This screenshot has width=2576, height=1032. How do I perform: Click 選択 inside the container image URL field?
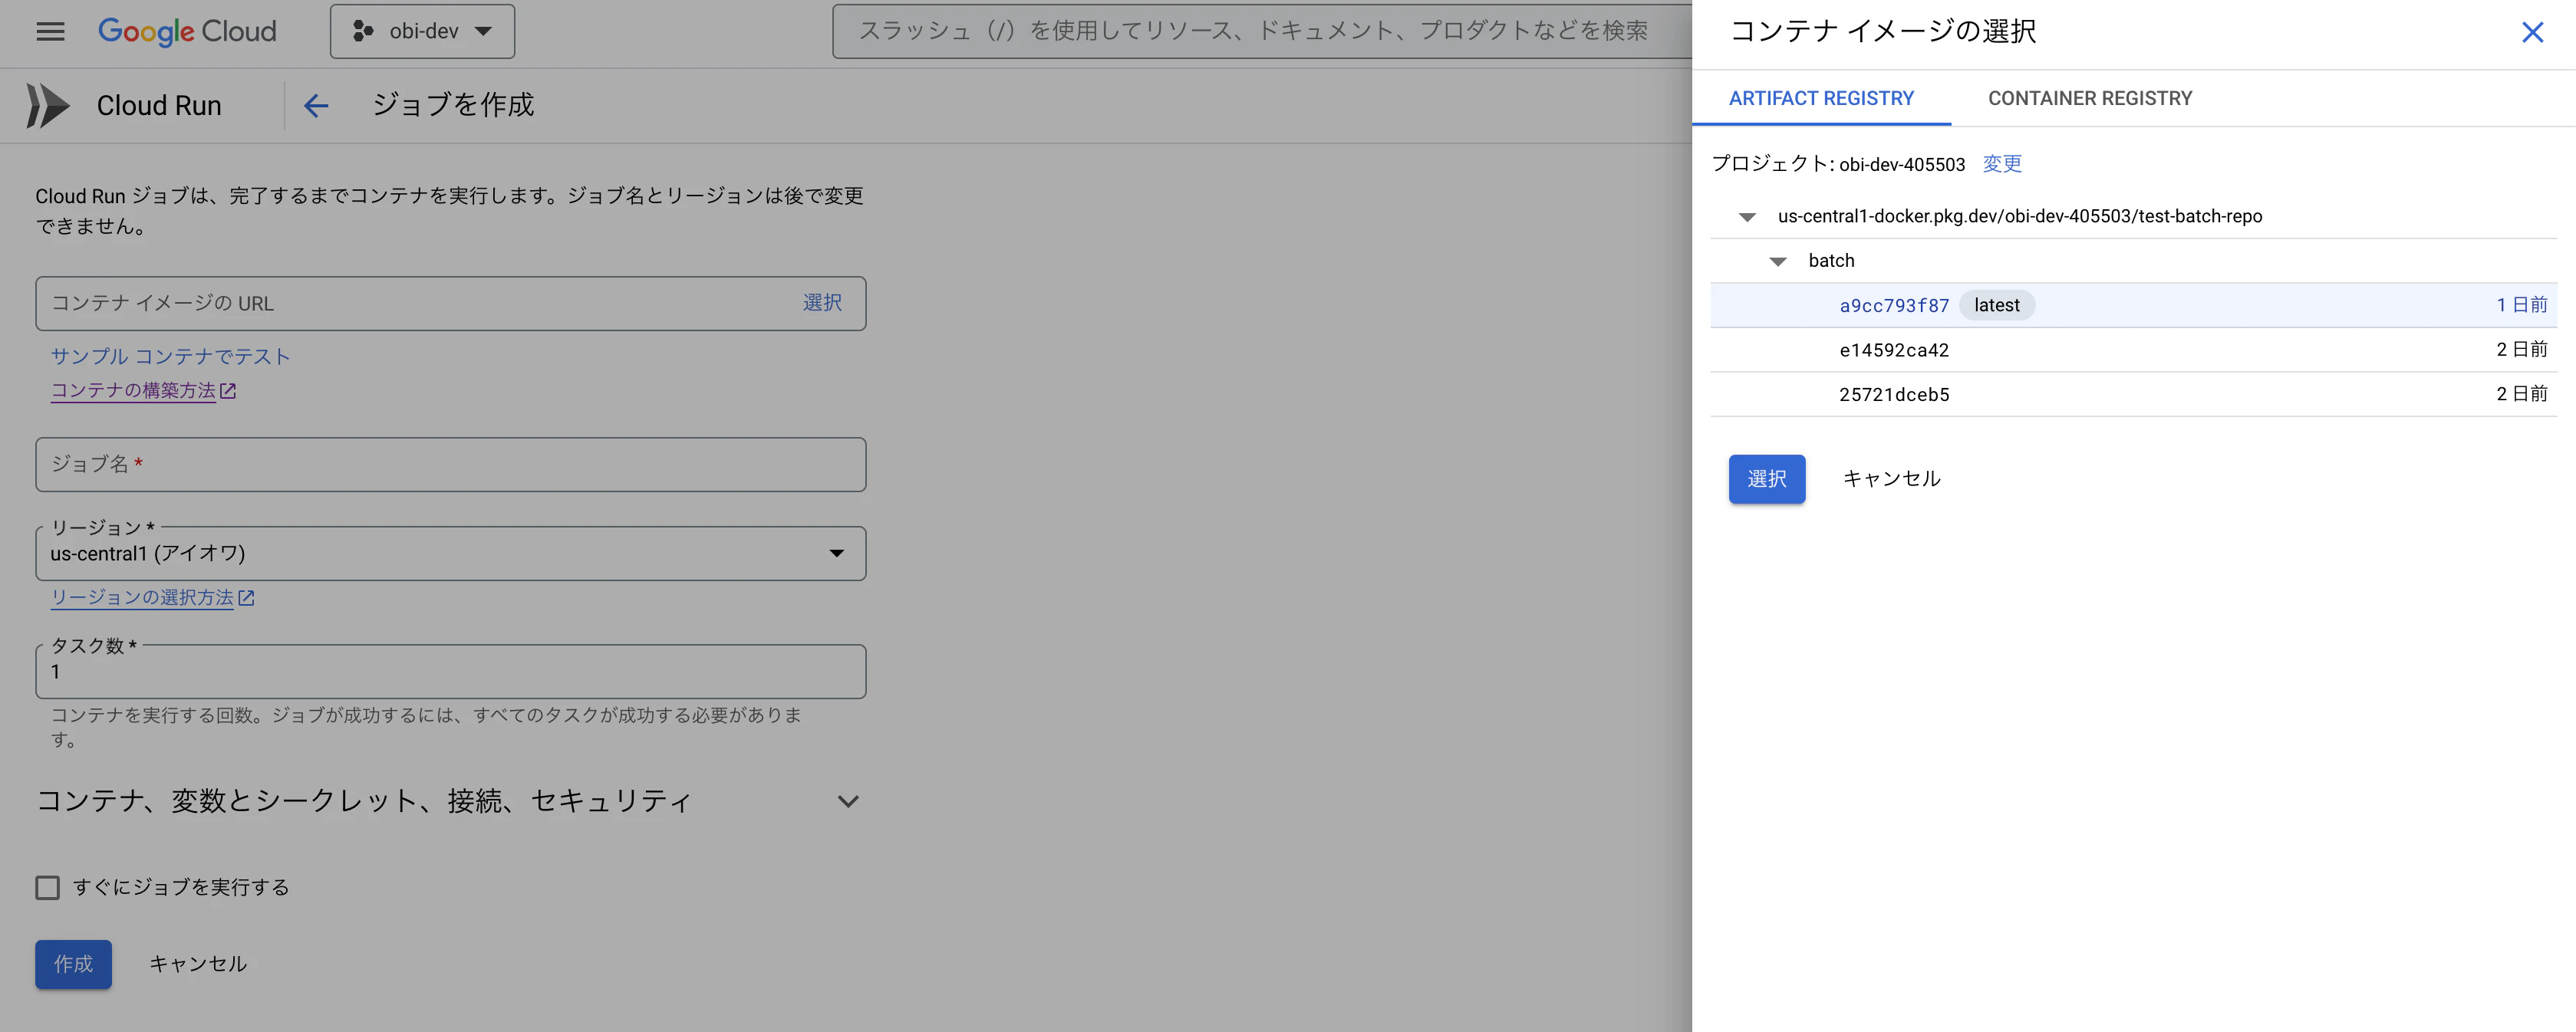pyautogui.click(x=822, y=303)
